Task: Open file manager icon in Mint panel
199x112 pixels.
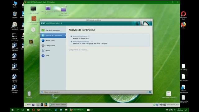Action: click(38, 105)
